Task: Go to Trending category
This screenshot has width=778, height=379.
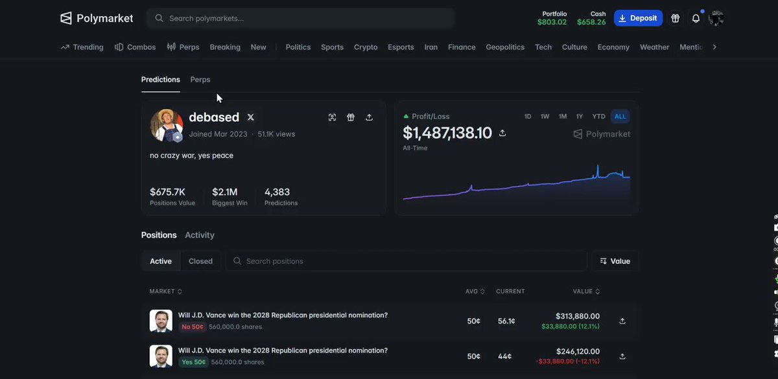Action: (82, 47)
